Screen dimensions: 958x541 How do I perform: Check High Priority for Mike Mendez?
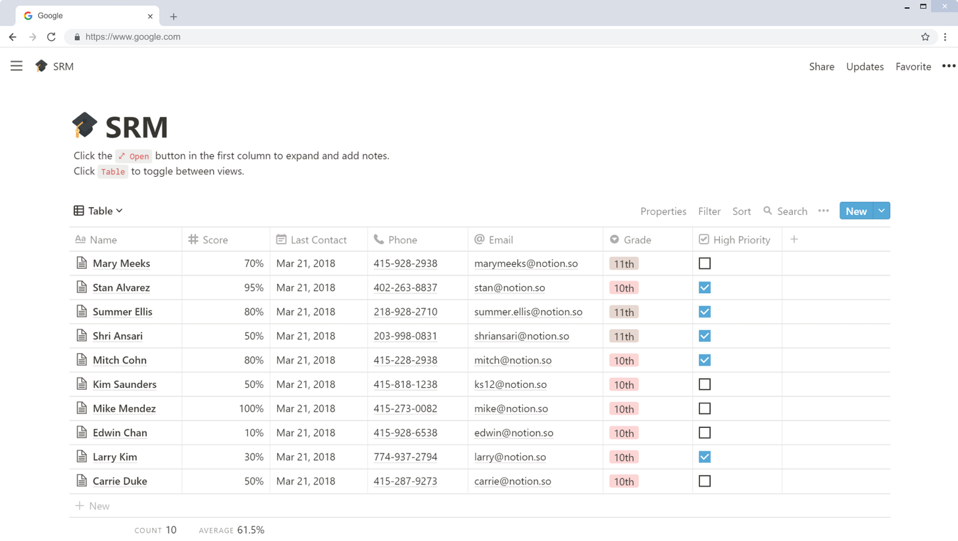(705, 408)
